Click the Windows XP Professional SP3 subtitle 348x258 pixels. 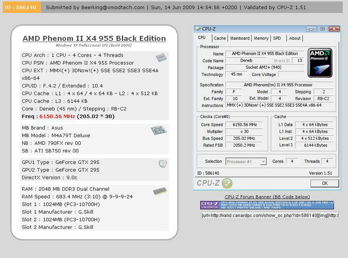click(94, 46)
